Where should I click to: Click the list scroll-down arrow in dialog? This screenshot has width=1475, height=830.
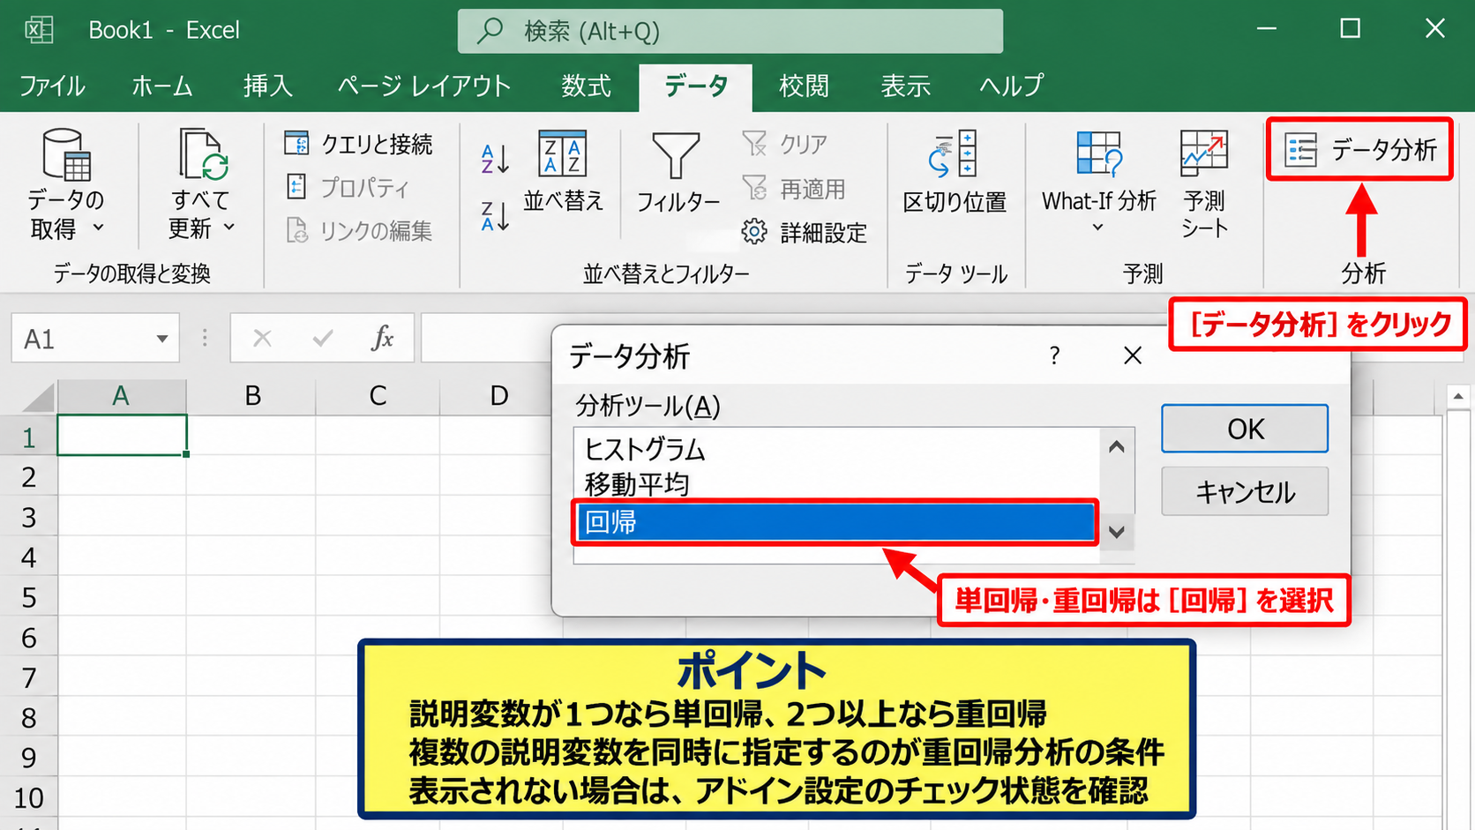click(1117, 532)
